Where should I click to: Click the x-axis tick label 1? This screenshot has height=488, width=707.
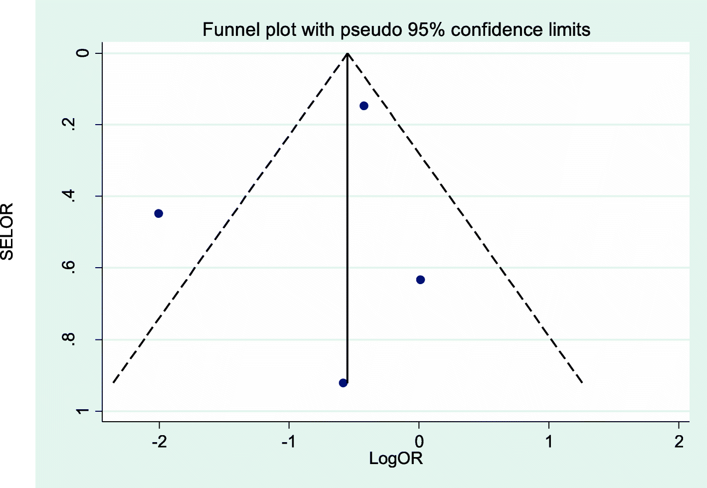[549, 442]
